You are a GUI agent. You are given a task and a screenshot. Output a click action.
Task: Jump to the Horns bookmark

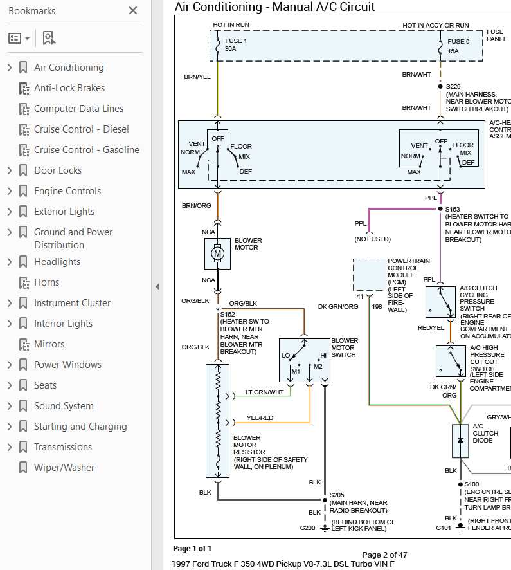click(46, 282)
